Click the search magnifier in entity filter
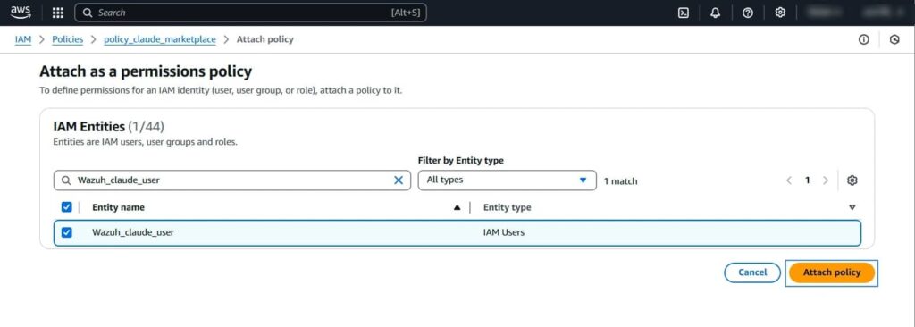The width and height of the screenshot is (915, 327). (x=66, y=180)
